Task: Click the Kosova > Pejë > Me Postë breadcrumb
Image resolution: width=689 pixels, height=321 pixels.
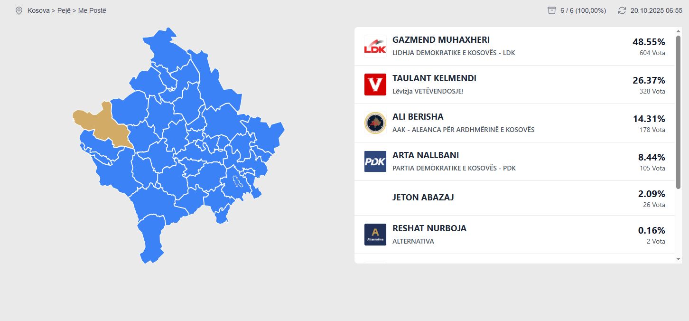Action: 67,10
